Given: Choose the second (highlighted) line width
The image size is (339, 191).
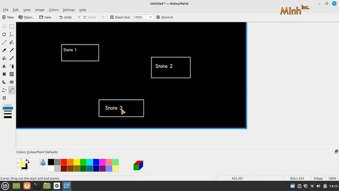Looking at the screenshot, I should pyautogui.click(x=8, y=108).
